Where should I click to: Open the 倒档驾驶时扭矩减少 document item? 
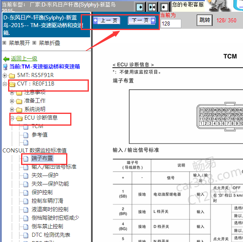[55, 218]
